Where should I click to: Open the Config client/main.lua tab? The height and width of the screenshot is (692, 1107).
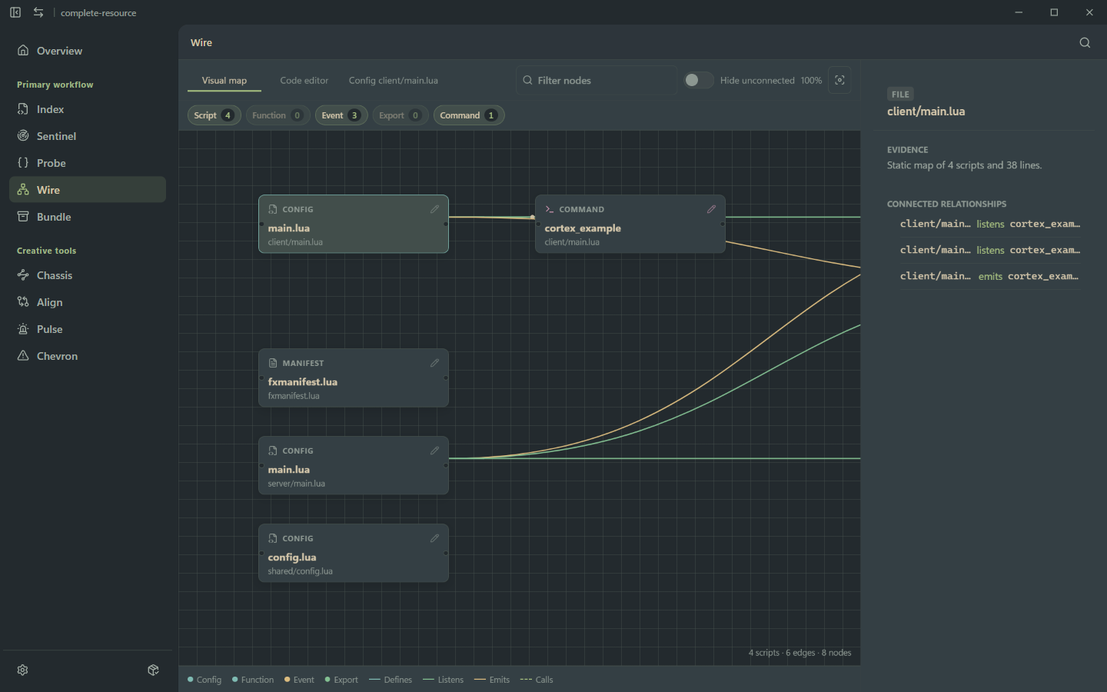click(x=394, y=81)
